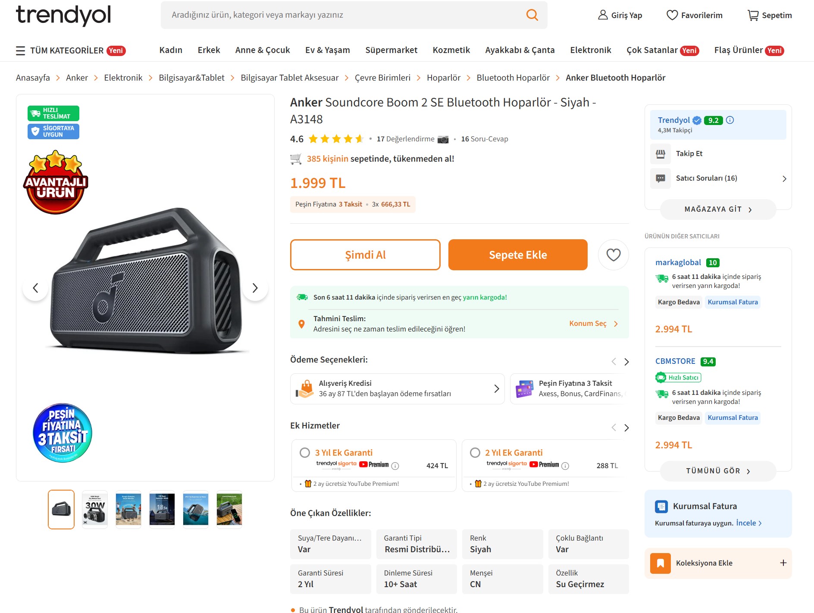Open Alışveriş Kredisi payment details
Viewport: 814px width, 613px height.
coord(496,388)
